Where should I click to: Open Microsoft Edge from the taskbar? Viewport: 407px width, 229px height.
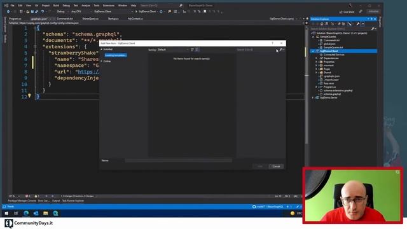[26, 214]
